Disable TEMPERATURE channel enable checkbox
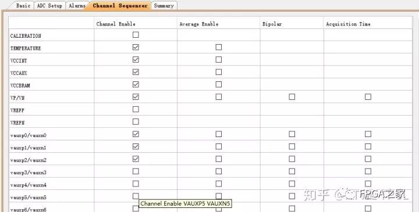 (136, 47)
